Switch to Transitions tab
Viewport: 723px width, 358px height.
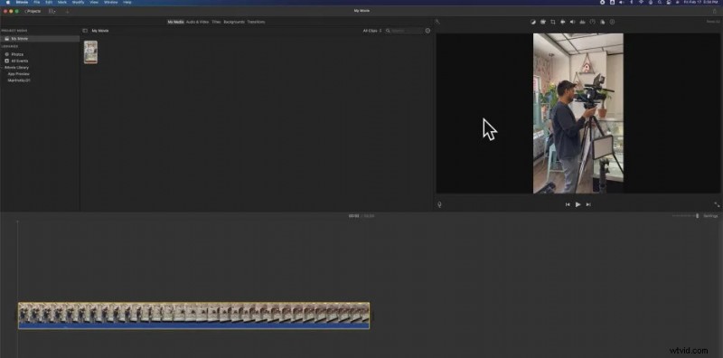coord(256,22)
